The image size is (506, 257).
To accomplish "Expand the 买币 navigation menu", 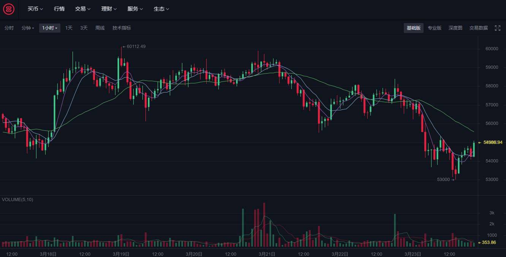I will pyautogui.click(x=35, y=9).
